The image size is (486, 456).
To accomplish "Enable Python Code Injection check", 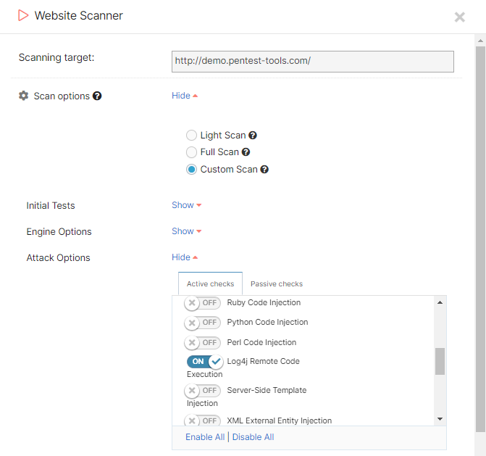I will tap(202, 323).
